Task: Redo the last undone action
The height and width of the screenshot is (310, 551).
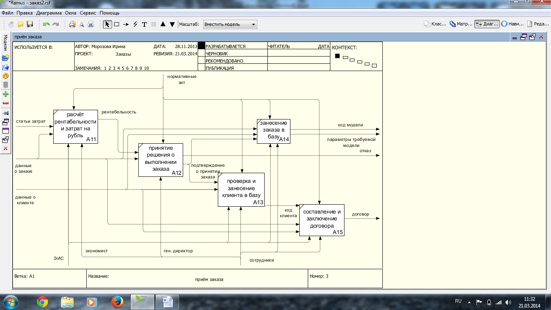Action: tap(56, 24)
